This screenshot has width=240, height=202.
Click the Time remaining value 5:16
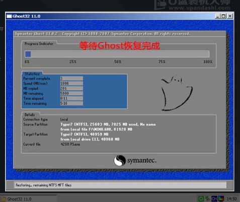click(71, 103)
